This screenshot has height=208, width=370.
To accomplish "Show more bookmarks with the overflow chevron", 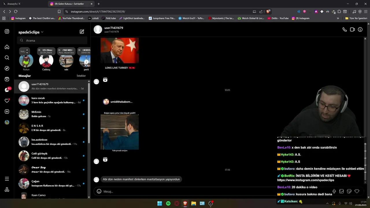I will tap(338, 18).
